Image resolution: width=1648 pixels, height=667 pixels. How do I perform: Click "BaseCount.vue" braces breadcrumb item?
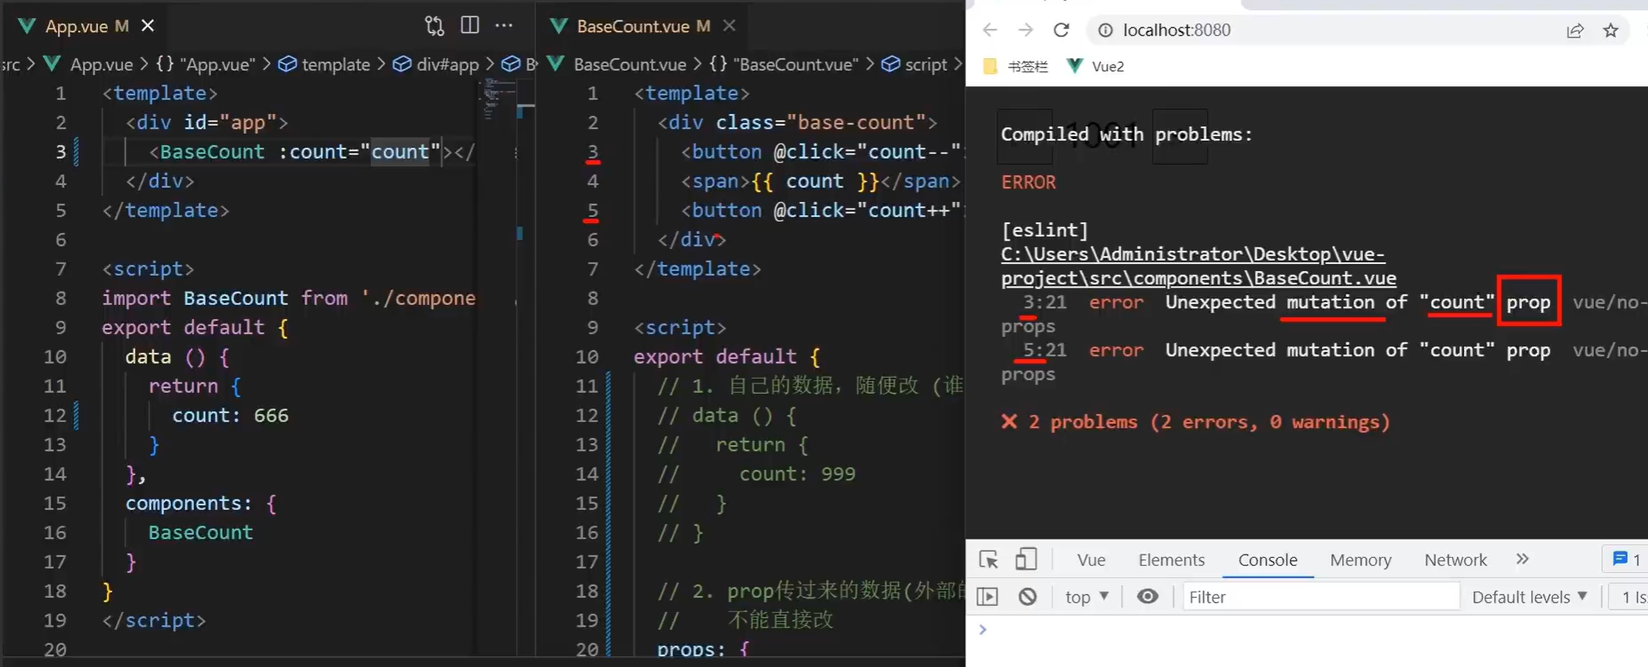(784, 64)
